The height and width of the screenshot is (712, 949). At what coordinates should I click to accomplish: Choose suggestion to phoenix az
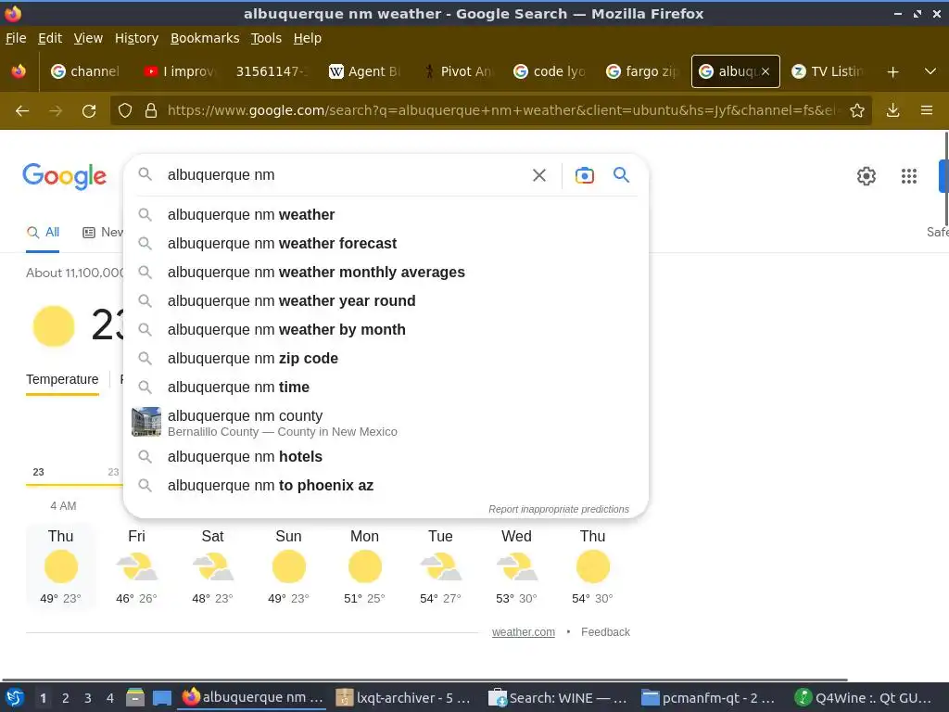pyautogui.click(x=386, y=486)
